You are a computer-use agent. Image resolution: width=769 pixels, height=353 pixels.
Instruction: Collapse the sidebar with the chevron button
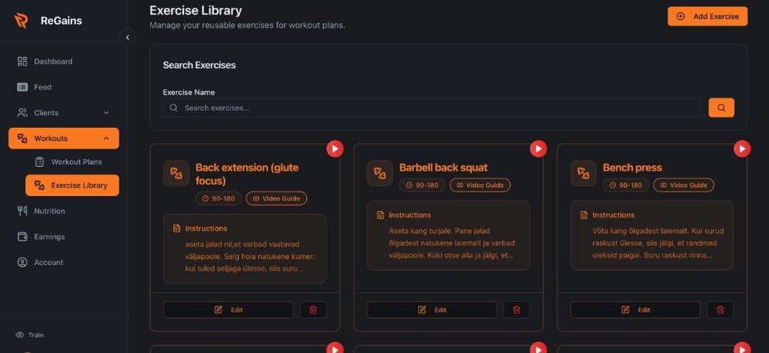(127, 37)
